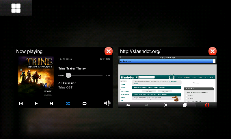The width and height of the screenshot is (231, 139).
Task: Select the 'Now playing' window title
Action: point(29,51)
